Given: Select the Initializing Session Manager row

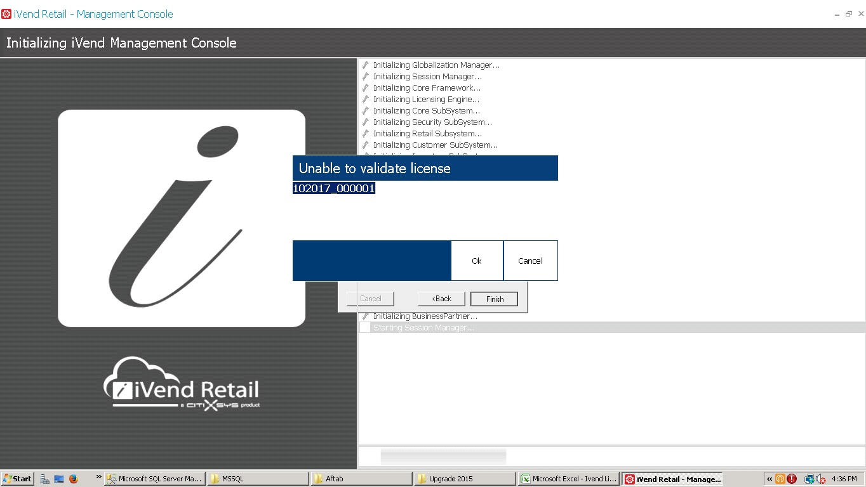Looking at the screenshot, I should [x=612, y=77].
